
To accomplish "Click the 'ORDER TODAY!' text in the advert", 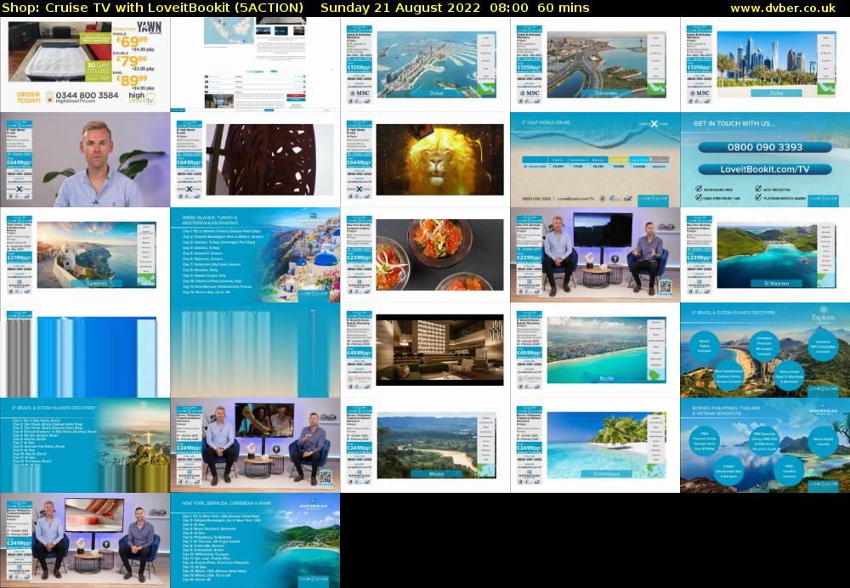I will point(28,98).
